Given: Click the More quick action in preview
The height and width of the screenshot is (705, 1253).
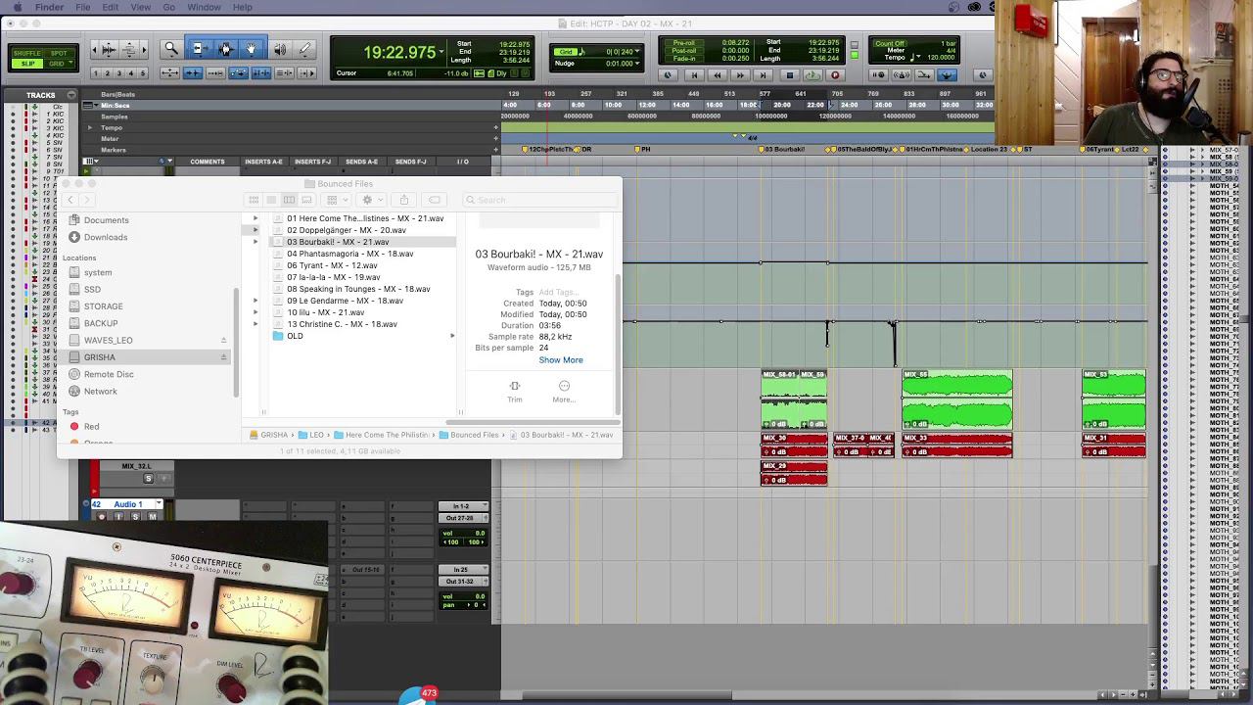Looking at the screenshot, I should 564,392.
